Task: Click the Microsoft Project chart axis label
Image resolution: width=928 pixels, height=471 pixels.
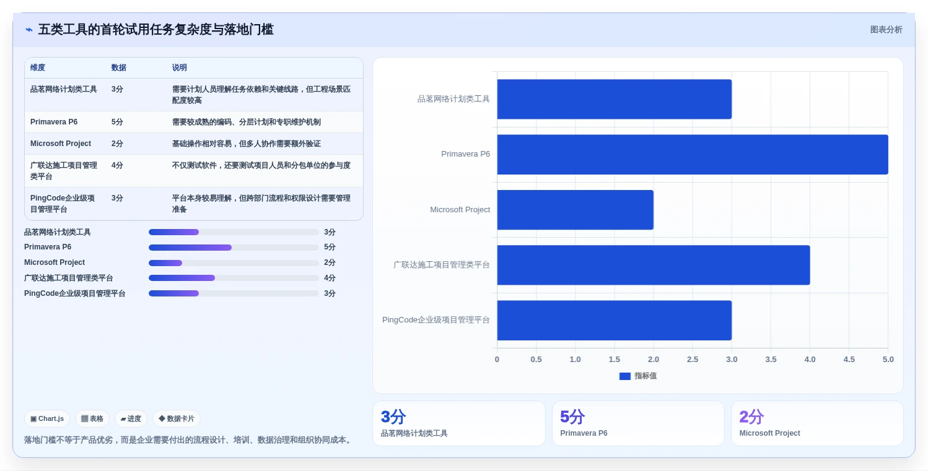Action: click(460, 210)
